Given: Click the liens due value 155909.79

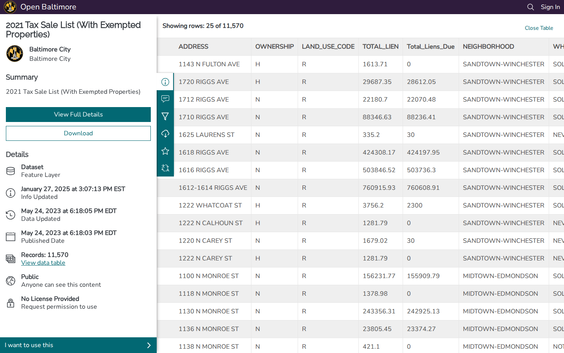Looking at the screenshot, I should click(423, 276).
